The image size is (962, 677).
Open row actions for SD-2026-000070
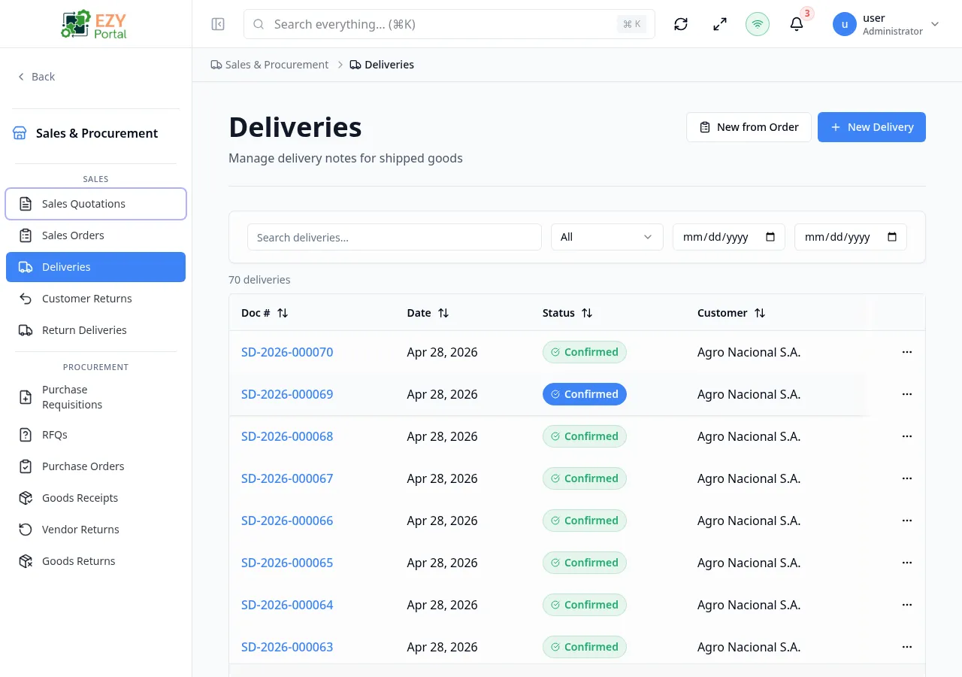pyautogui.click(x=907, y=352)
